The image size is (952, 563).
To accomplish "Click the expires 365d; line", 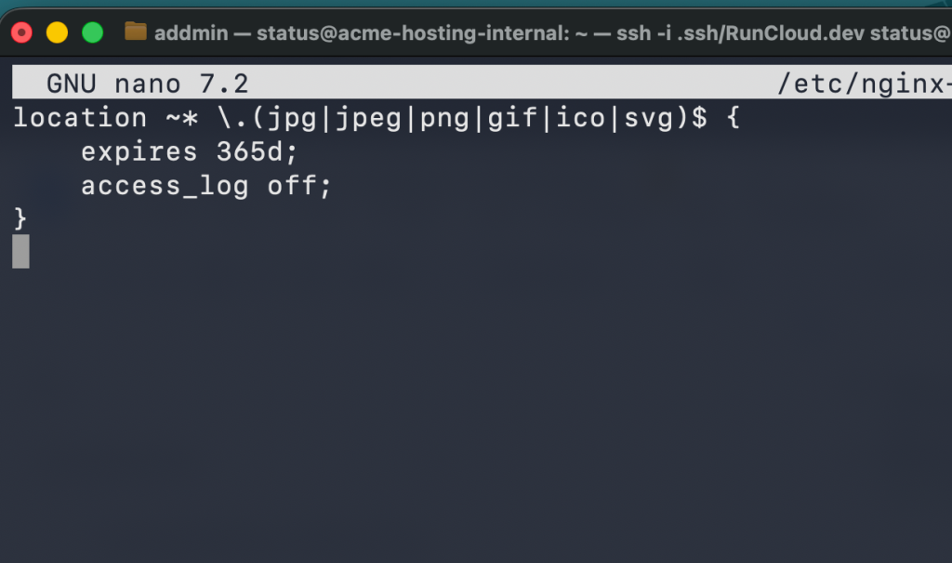I will click(189, 151).
